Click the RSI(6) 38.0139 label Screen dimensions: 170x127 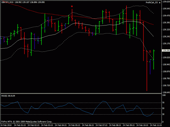click(x=8, y=96)
